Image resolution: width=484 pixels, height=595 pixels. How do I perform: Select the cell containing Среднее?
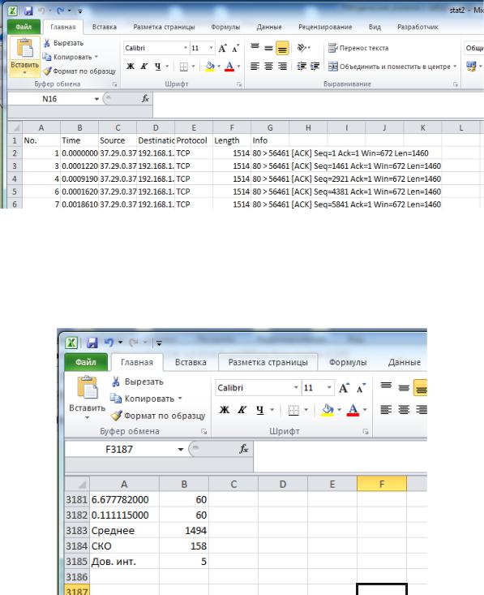(x=124, y=531)
